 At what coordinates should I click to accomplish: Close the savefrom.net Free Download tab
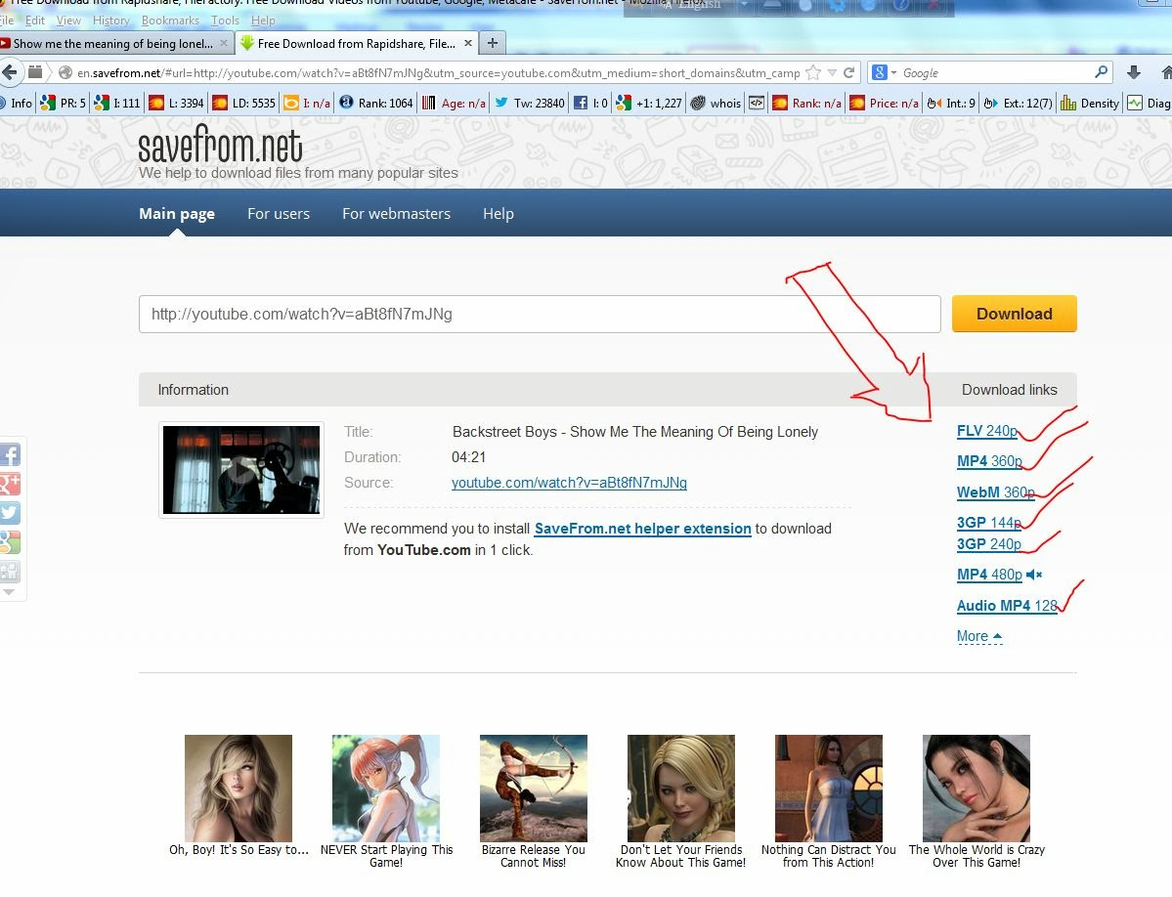pyautogui.click(x=468, y=43)
